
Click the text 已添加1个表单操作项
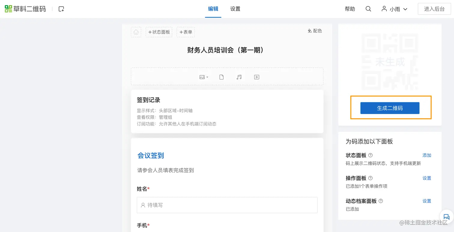[366, 186]
